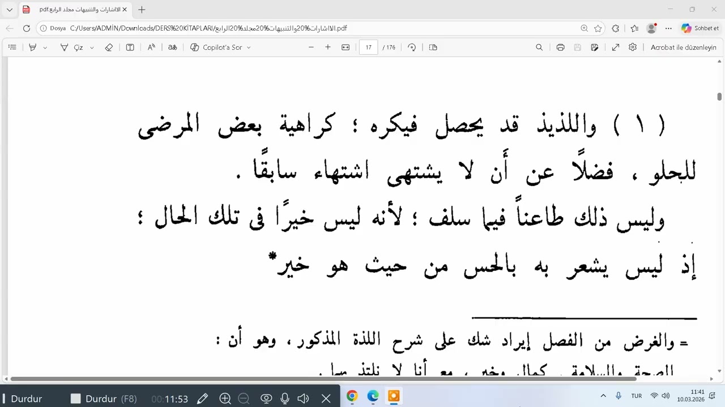Stop recording with Durdur (F8)

pyautogui.click(x=104, y=399)
